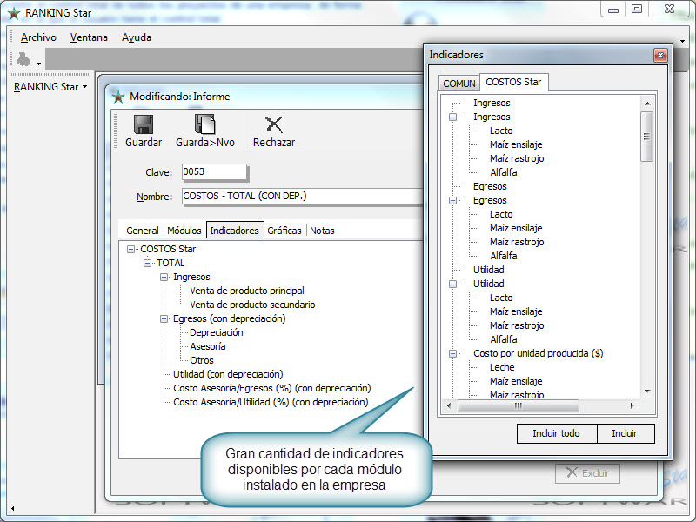Click the RANKING Star title bar star icon
696x522 pixels.
point(14,13)
